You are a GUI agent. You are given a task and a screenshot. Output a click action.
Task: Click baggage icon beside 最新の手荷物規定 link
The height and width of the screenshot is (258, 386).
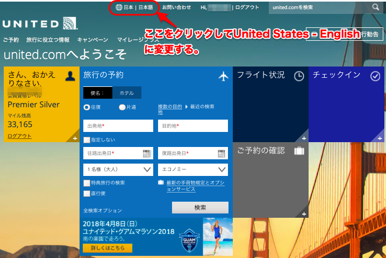coord(161,182)
